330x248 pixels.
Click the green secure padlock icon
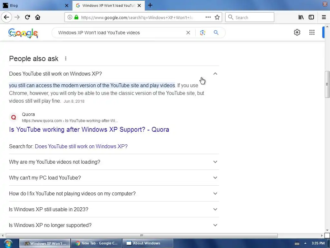[x=76, y=17]
